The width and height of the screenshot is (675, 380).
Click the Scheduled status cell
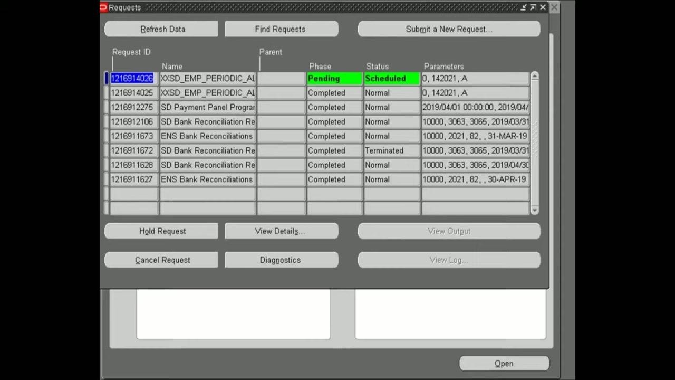coord(392,78)
